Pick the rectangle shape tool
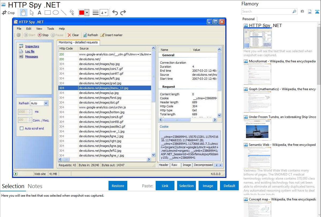 coord(47,13)
